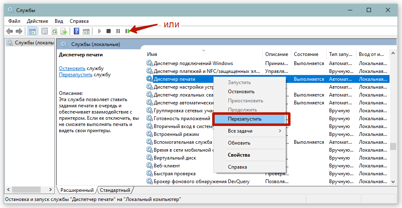This screenshot has width=402, height=208.
Task: Click the Refresh toolbar icon
Action: [x=54, y=31]
